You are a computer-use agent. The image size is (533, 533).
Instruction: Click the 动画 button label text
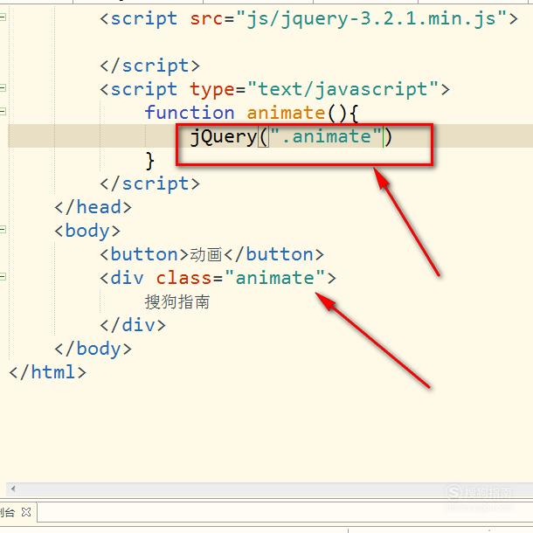pos(206,254)
